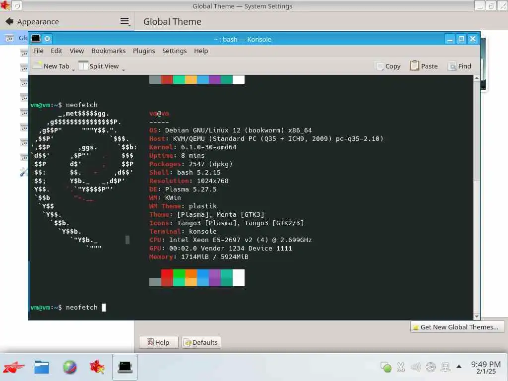Open Konsole's Help menu

[x=201, y=51]
